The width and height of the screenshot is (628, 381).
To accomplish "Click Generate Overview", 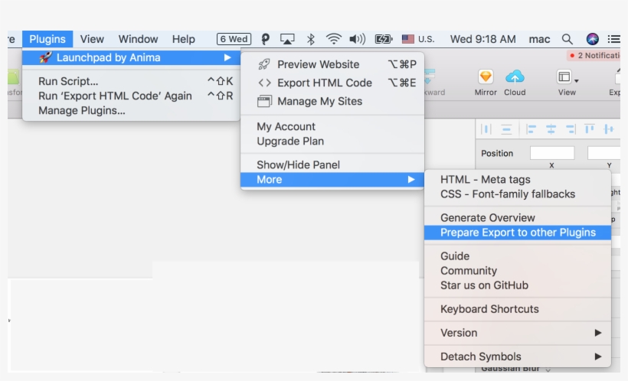I will (518, 218).
